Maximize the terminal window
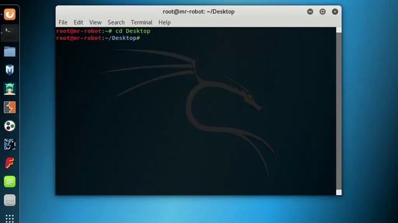Image resolution: width=398 pixels, height=223 pixels. coord(322,12)
